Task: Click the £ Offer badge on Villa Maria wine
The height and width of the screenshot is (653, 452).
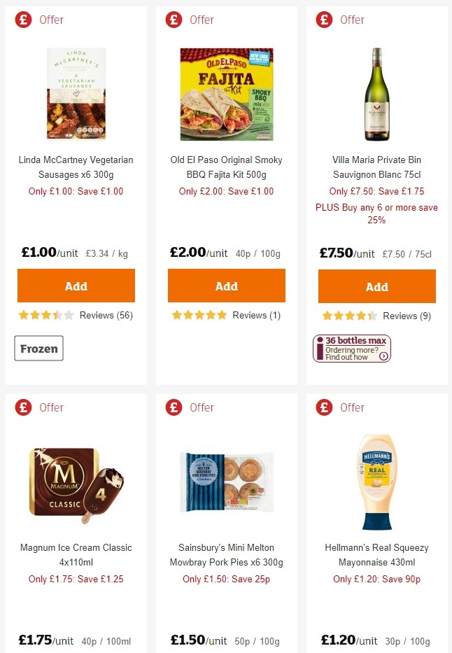Action: click(x=323, y=20)
